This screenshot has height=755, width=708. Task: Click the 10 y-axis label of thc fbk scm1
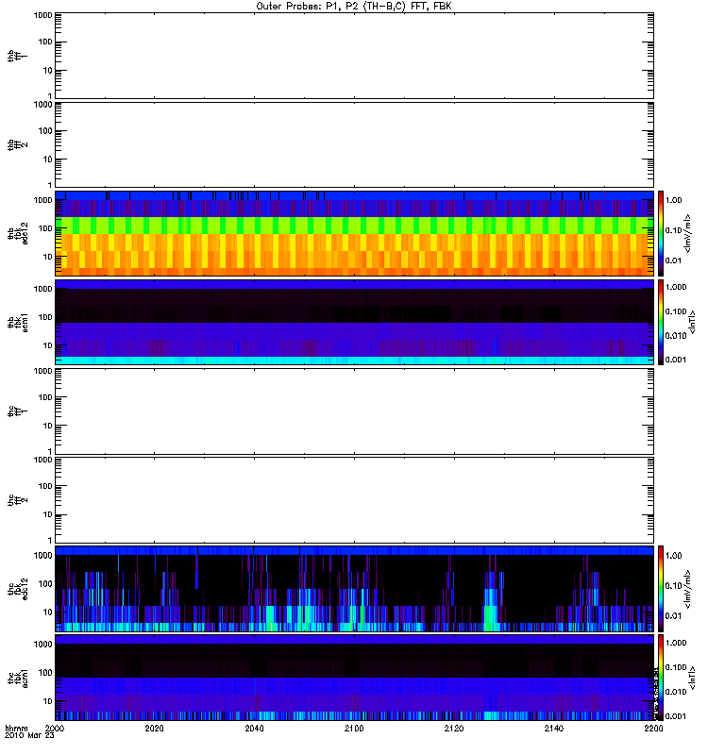tap(48, 701)
